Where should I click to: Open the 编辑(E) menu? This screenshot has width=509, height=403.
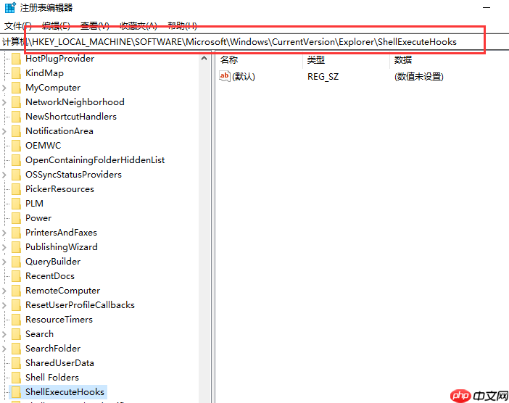point(56,25)
